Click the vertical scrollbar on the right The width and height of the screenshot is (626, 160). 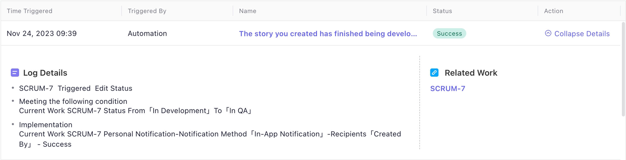pyautogui.click(x=623, y=69)
